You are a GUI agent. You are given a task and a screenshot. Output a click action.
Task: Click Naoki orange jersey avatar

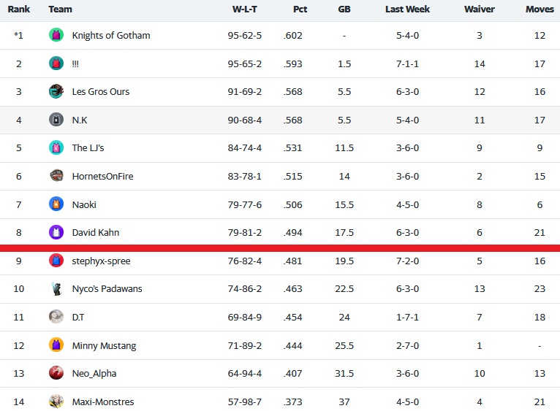point(56,204)
